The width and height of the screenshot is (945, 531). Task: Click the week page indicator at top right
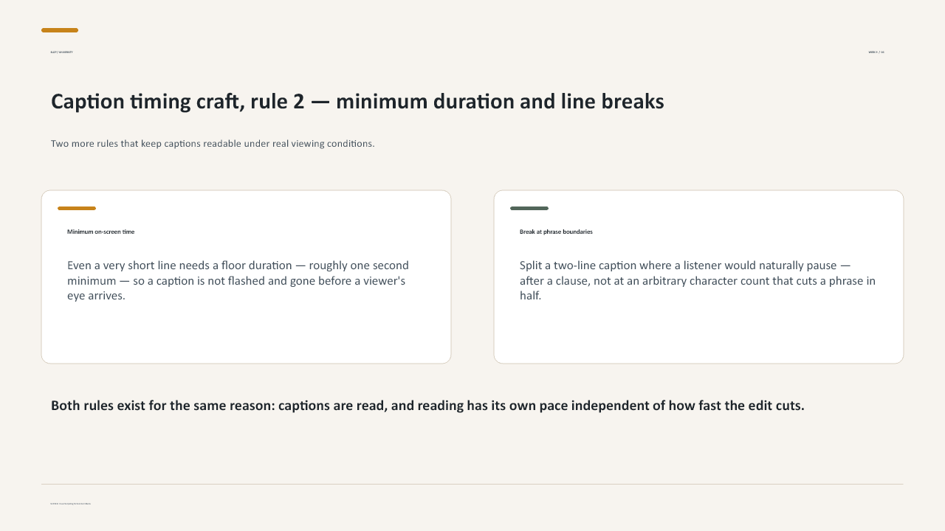click(x=876, y=52)
